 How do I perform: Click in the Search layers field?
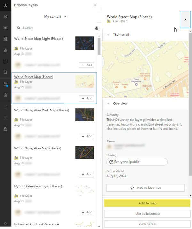click(54, 28)
